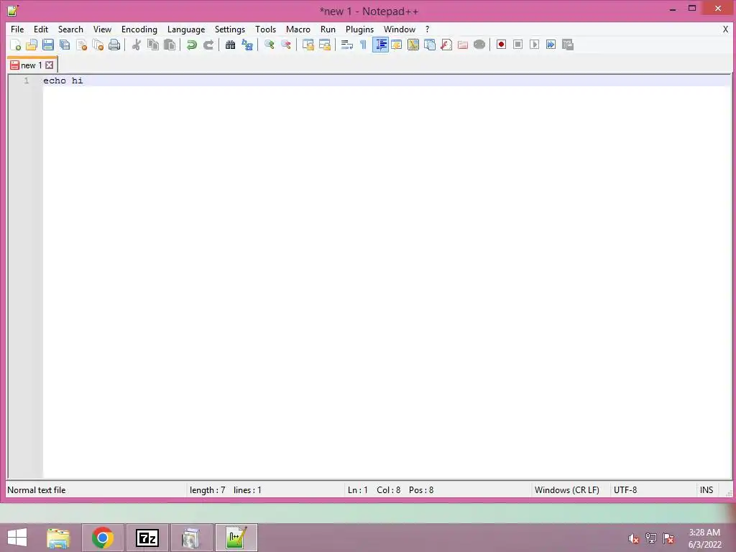Open the File menu
Screen dimensions: 736x552
tap(17, 29)
